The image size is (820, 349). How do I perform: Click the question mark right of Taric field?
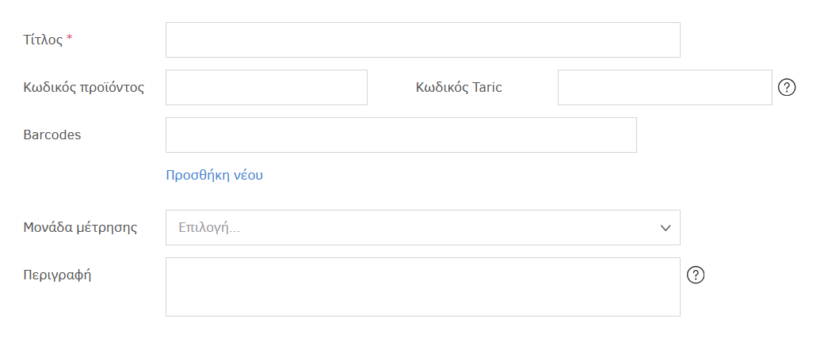pos(787,87)
